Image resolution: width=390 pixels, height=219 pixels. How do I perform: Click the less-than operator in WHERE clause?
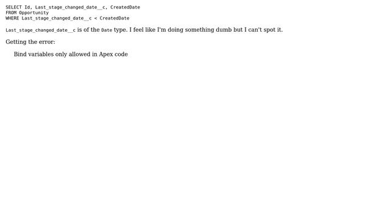pos(96,18)
